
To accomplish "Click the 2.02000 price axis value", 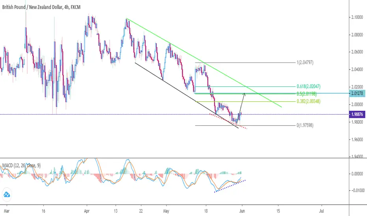I will [357, 87].
